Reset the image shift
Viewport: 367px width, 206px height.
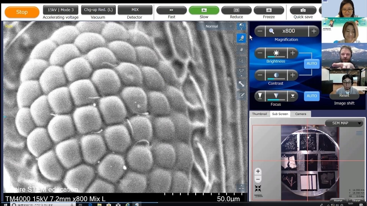[x=344, y=96]
